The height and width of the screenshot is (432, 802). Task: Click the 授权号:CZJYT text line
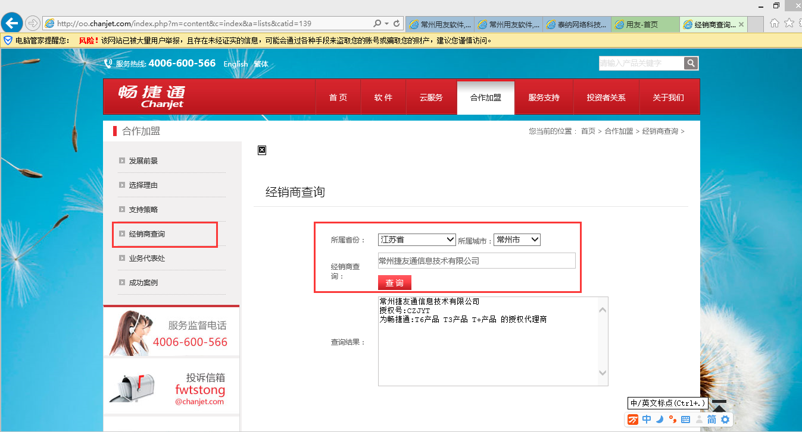405,311
